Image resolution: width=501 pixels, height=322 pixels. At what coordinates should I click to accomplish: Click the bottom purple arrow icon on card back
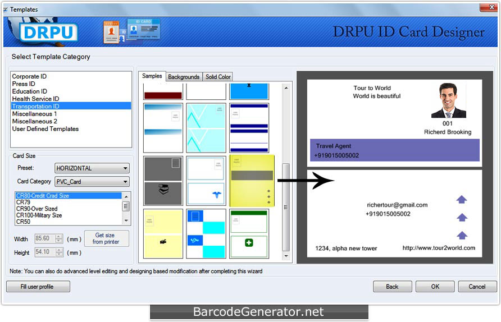pos(462,235)
